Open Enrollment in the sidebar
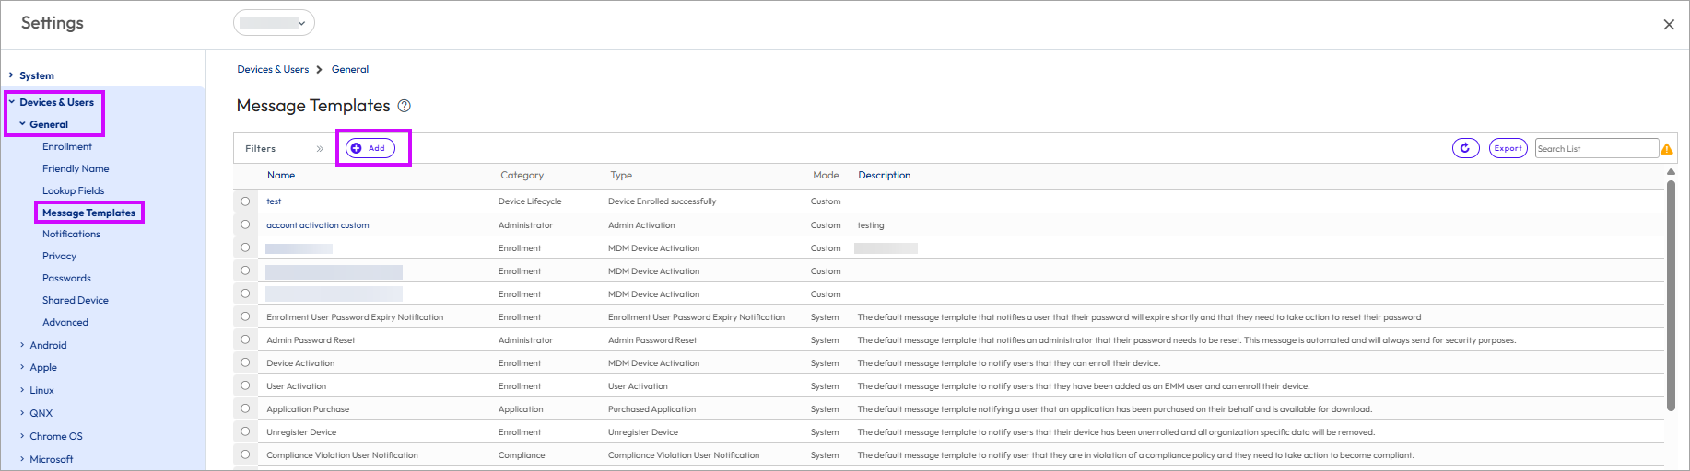 67,146
